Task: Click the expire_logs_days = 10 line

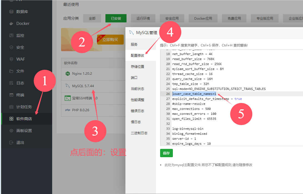Action: click(x=191, y=144)
